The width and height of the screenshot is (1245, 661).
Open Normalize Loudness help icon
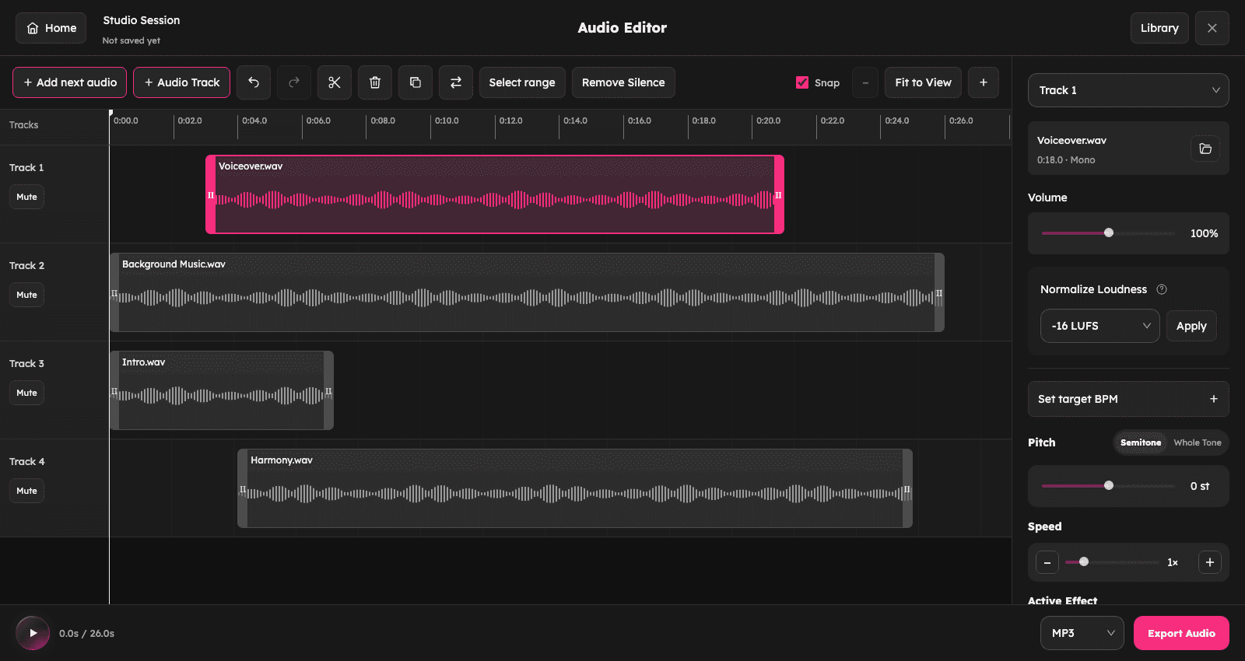point(1162,289)
